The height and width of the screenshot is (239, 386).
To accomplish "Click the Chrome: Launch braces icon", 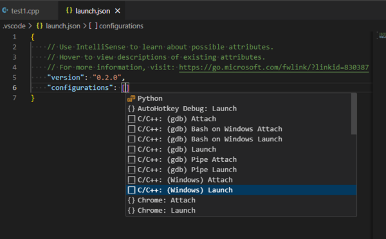I will click(131, 211).
